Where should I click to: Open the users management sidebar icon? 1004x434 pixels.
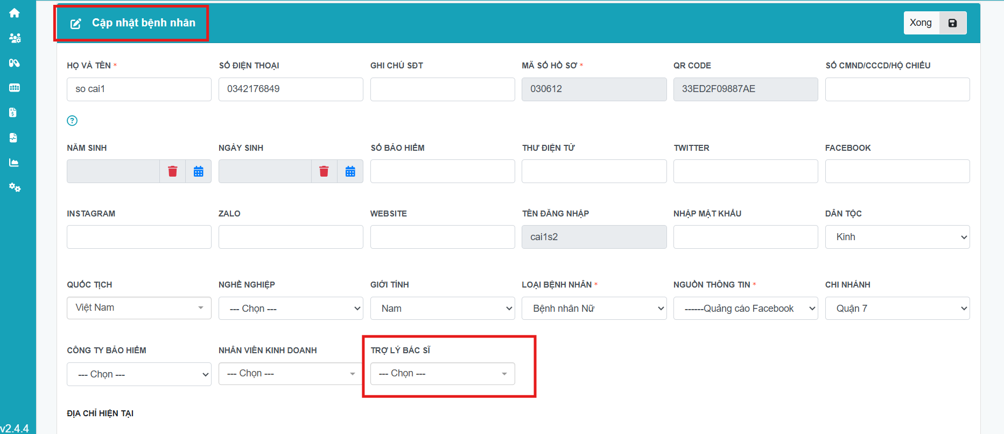pos(15,38)
